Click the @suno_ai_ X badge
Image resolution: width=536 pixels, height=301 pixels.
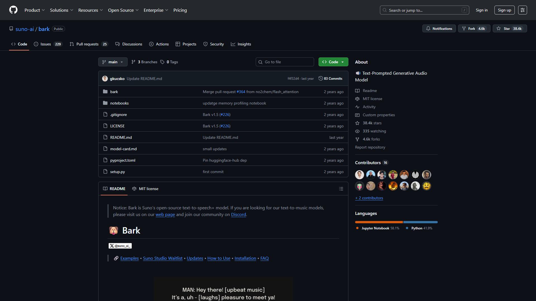pos(120,246)
